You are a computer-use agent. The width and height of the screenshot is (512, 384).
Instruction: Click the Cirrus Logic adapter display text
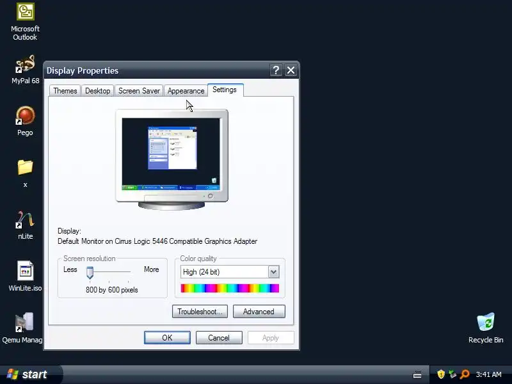tap(157, 241)
